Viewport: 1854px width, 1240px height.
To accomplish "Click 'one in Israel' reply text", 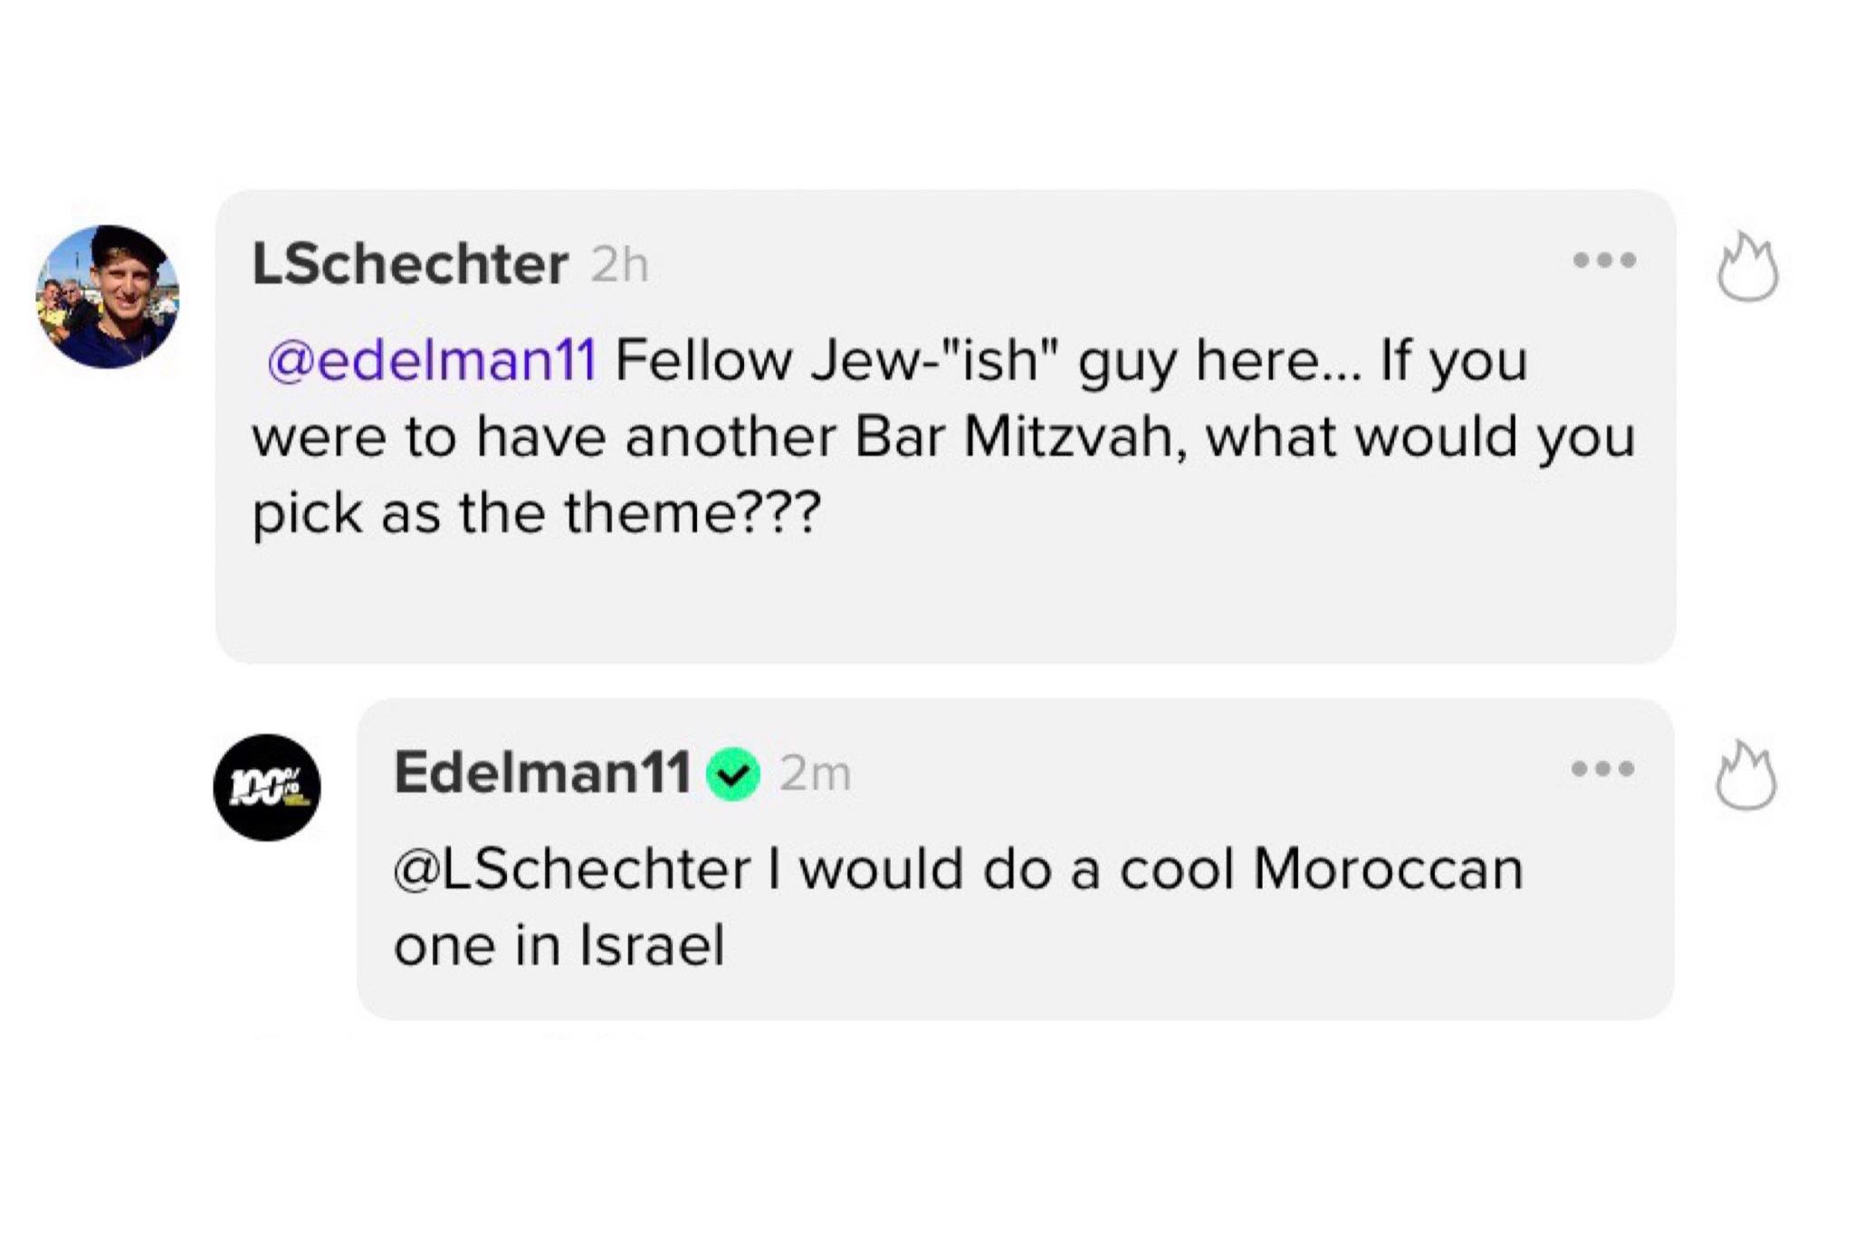I will click(x=559, y=946).
